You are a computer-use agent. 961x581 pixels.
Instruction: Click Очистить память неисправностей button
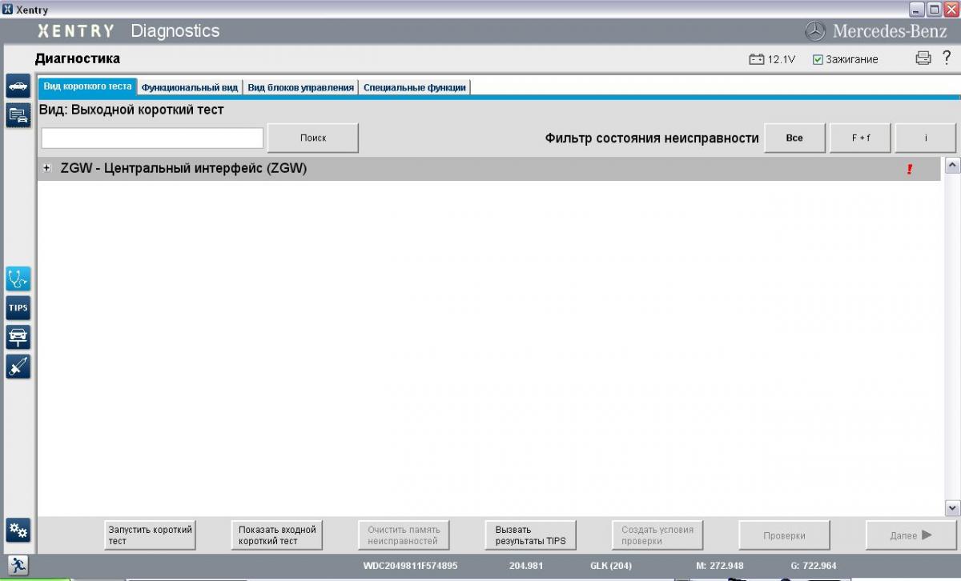click(404, 535)
